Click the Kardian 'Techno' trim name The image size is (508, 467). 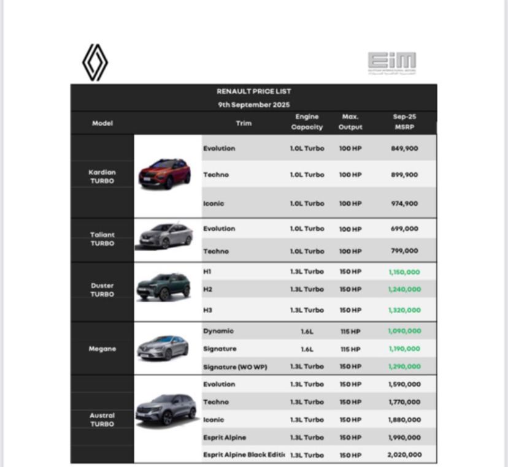(x=216, y=175)
